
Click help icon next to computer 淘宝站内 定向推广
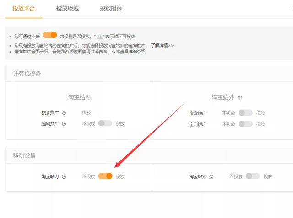[64, 124]
